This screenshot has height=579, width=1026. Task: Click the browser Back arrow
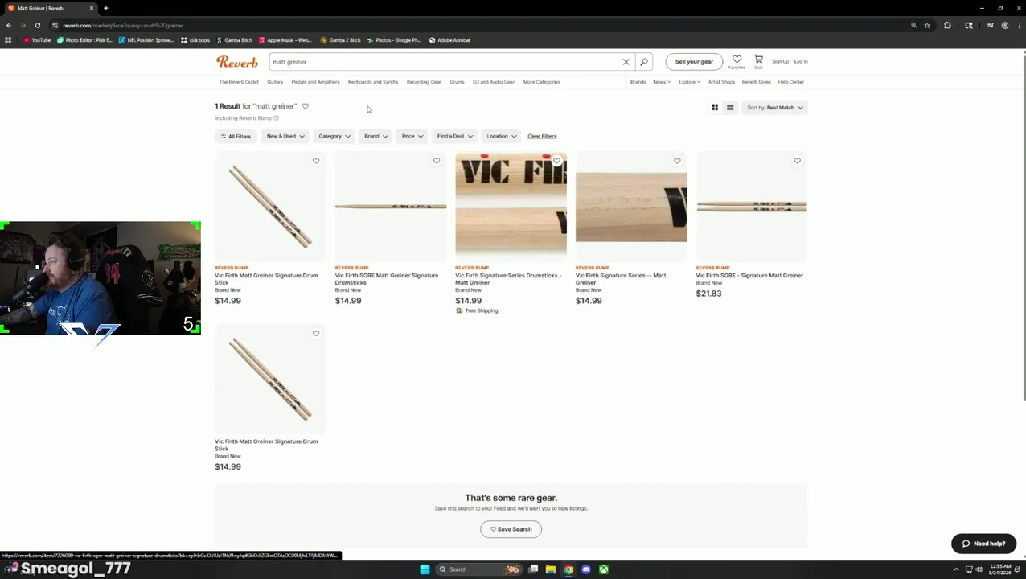8,25
